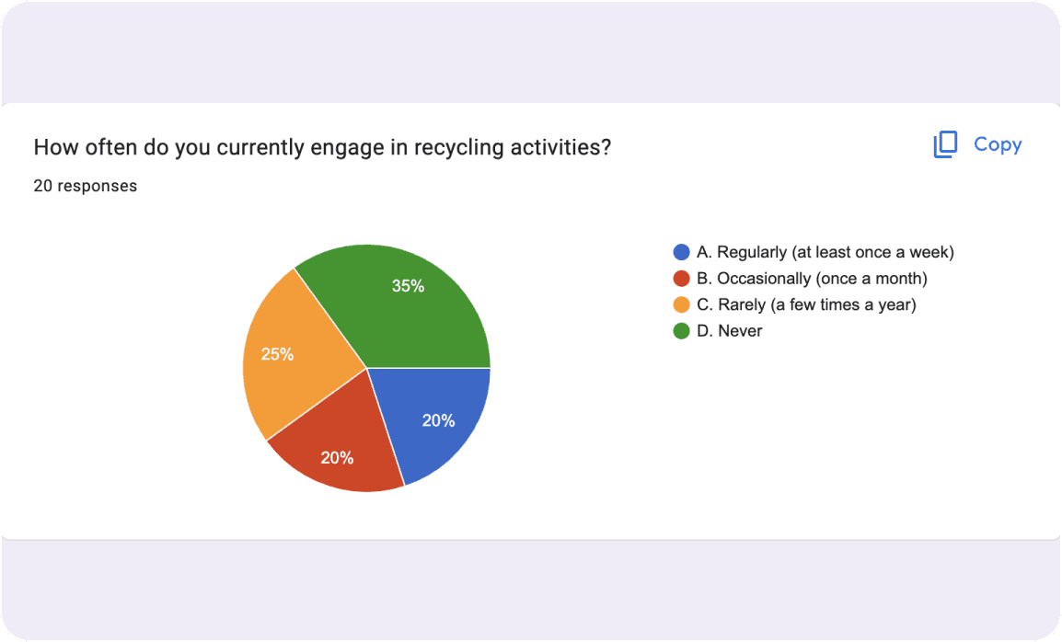This screenshot has width=1062, height=642.
Task: Click legend entry A. Regularly (at least once a week)
Action: pos(814,252)
